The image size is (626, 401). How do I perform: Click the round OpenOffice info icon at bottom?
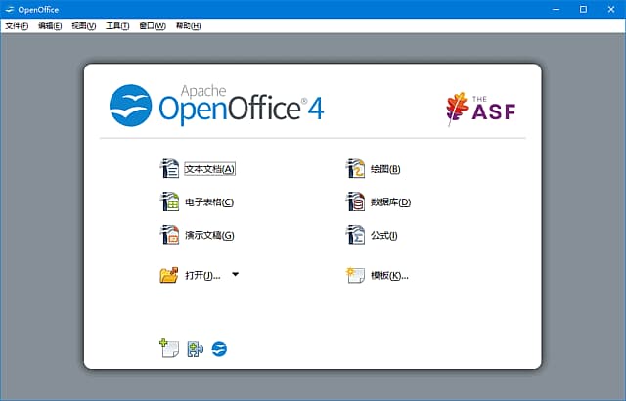[x=219, y=348]
